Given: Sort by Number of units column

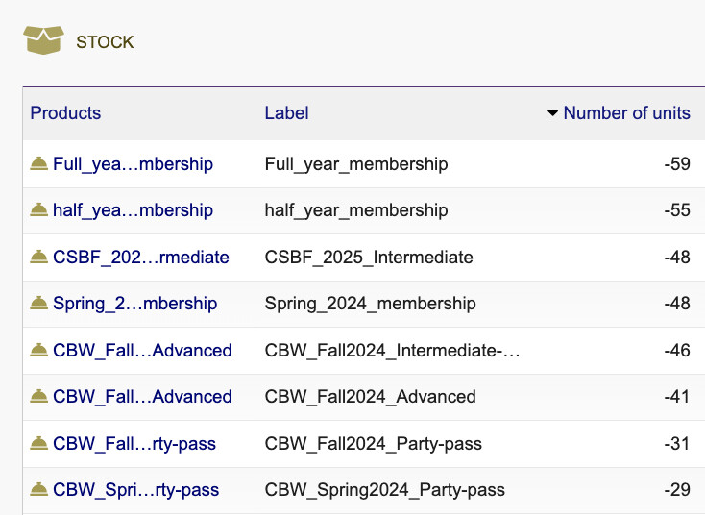Looking at the screenshot, I should click(x=627, y=112).
